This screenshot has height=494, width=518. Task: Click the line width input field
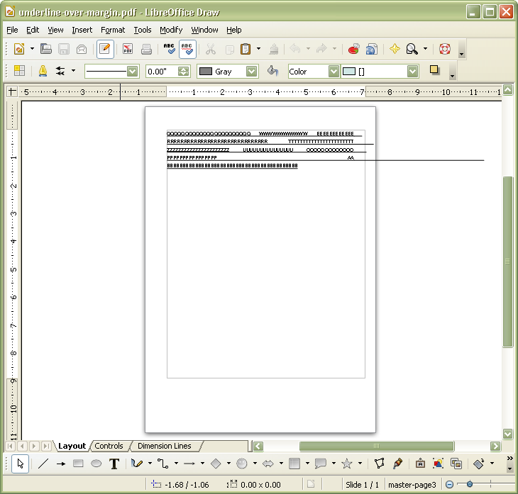[x=161, y=72]
